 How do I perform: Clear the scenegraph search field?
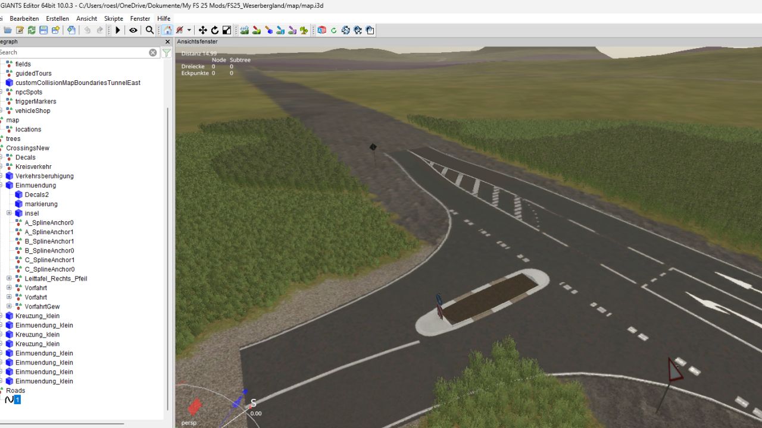coord(153,52)
